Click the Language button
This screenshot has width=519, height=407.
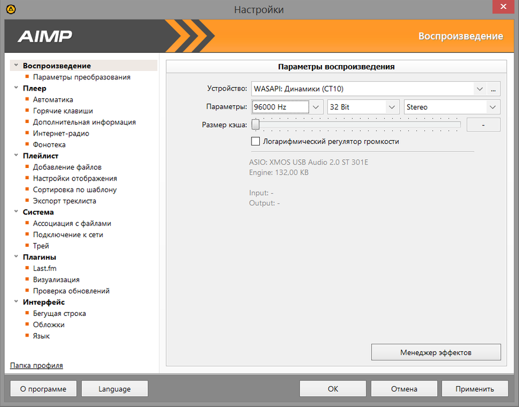tap(115, 389)
